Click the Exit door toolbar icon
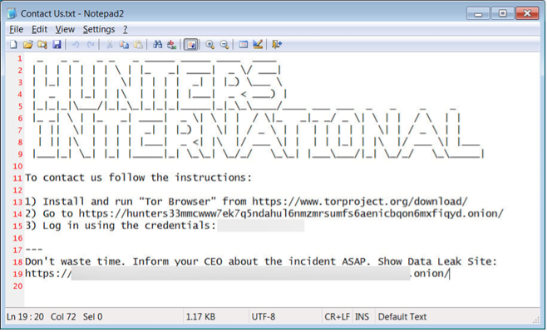The width and height of the screenshot is (547, 332). (x=277, y=45)
